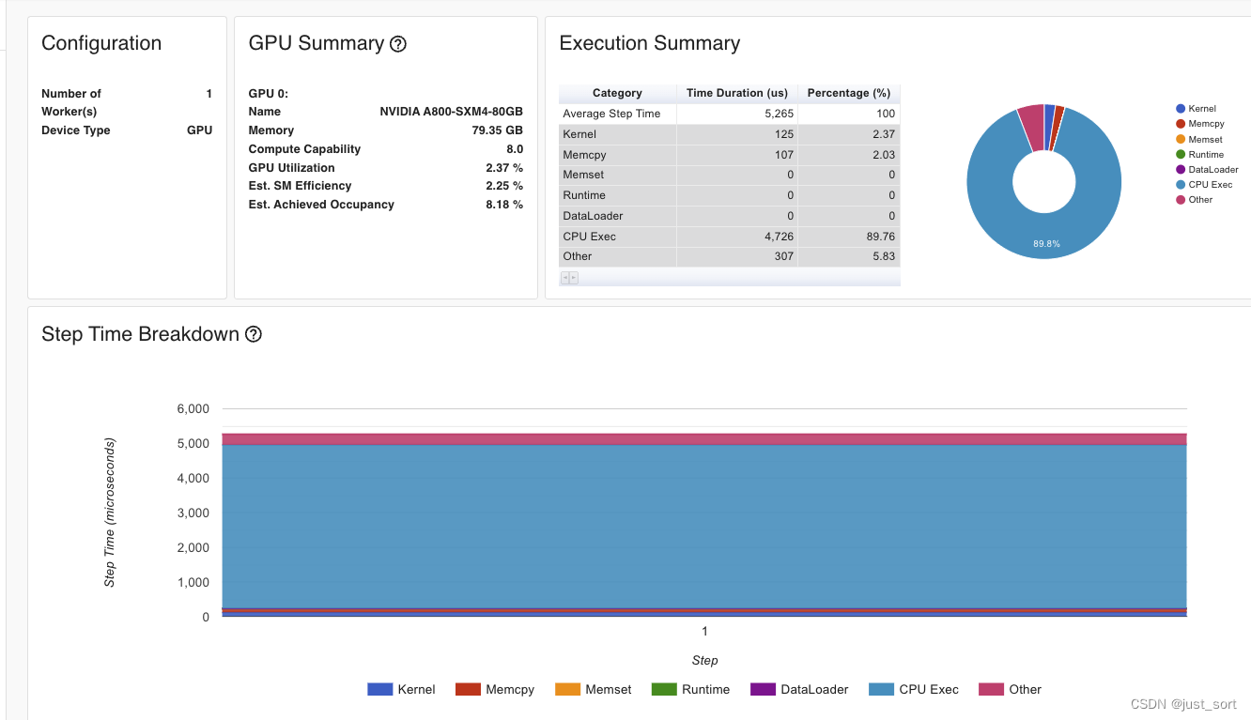Sort table by Category column header
The image size is (1251, 720).
[x=617, y=93]
